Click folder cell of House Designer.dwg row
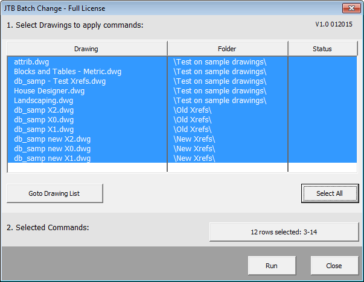Viewport: 364px width, 282px height. coord(228,91)
